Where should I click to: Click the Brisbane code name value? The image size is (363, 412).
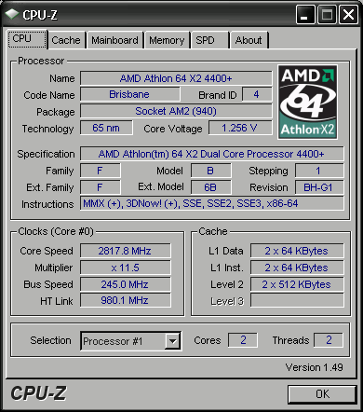[129, 94]
